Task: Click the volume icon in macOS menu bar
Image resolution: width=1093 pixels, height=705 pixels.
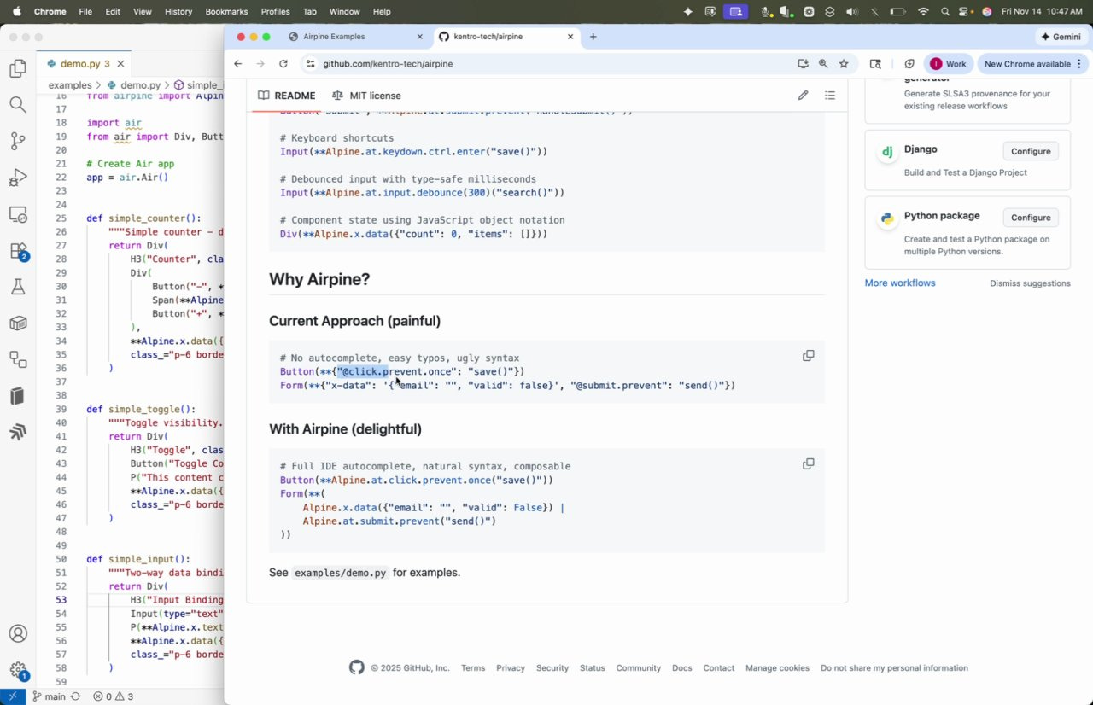Action: tap(851, 11)
